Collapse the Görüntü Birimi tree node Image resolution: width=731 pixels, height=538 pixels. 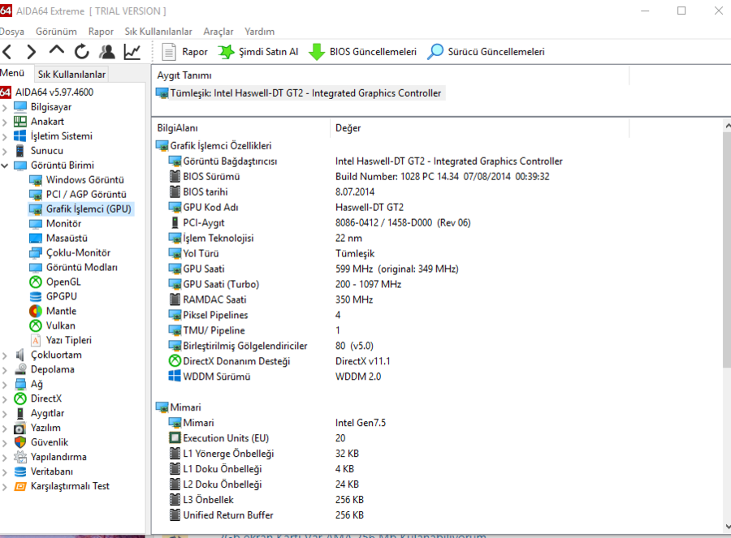[x=5, y=166]
